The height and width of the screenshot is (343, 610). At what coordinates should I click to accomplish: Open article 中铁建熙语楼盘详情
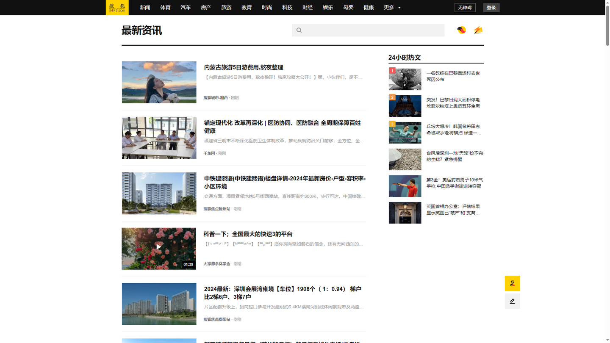(285, 183)
